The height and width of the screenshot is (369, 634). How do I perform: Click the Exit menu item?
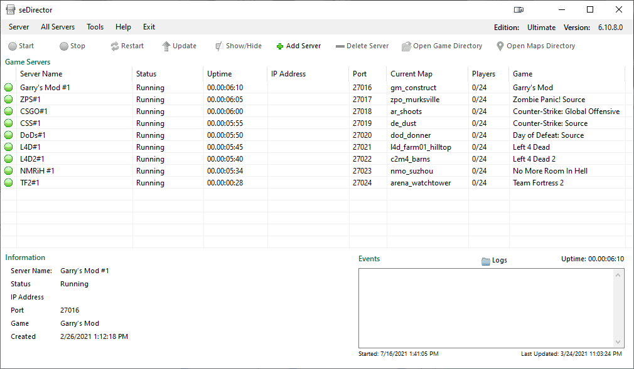tap(149, 27)
